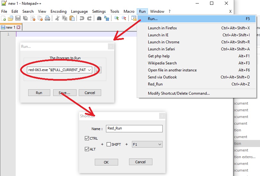Open the Window menu
260x176 pixels.
tap(157, 11)
